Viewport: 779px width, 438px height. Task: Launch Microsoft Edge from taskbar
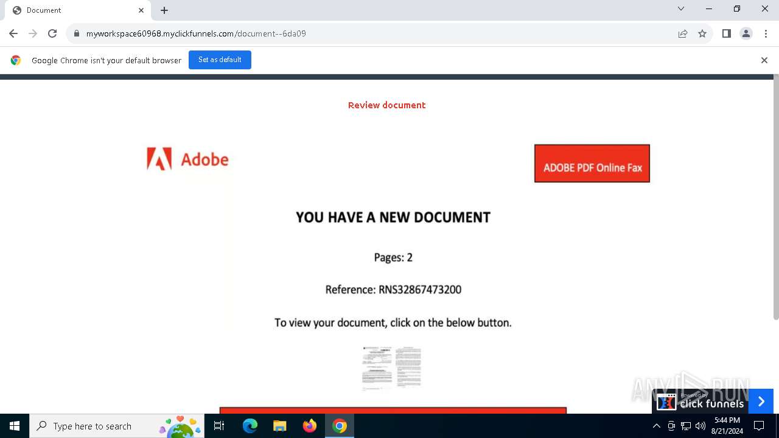tap(250, 426)
